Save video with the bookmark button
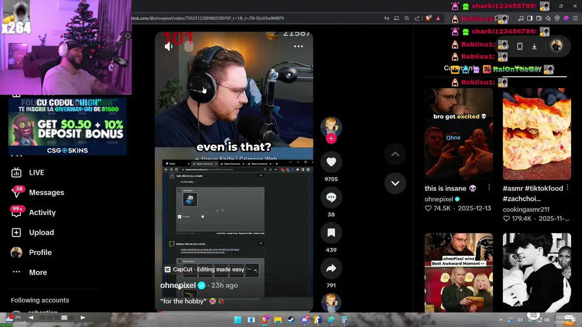Viewport: 582px width, 327px height. point(331,233)
